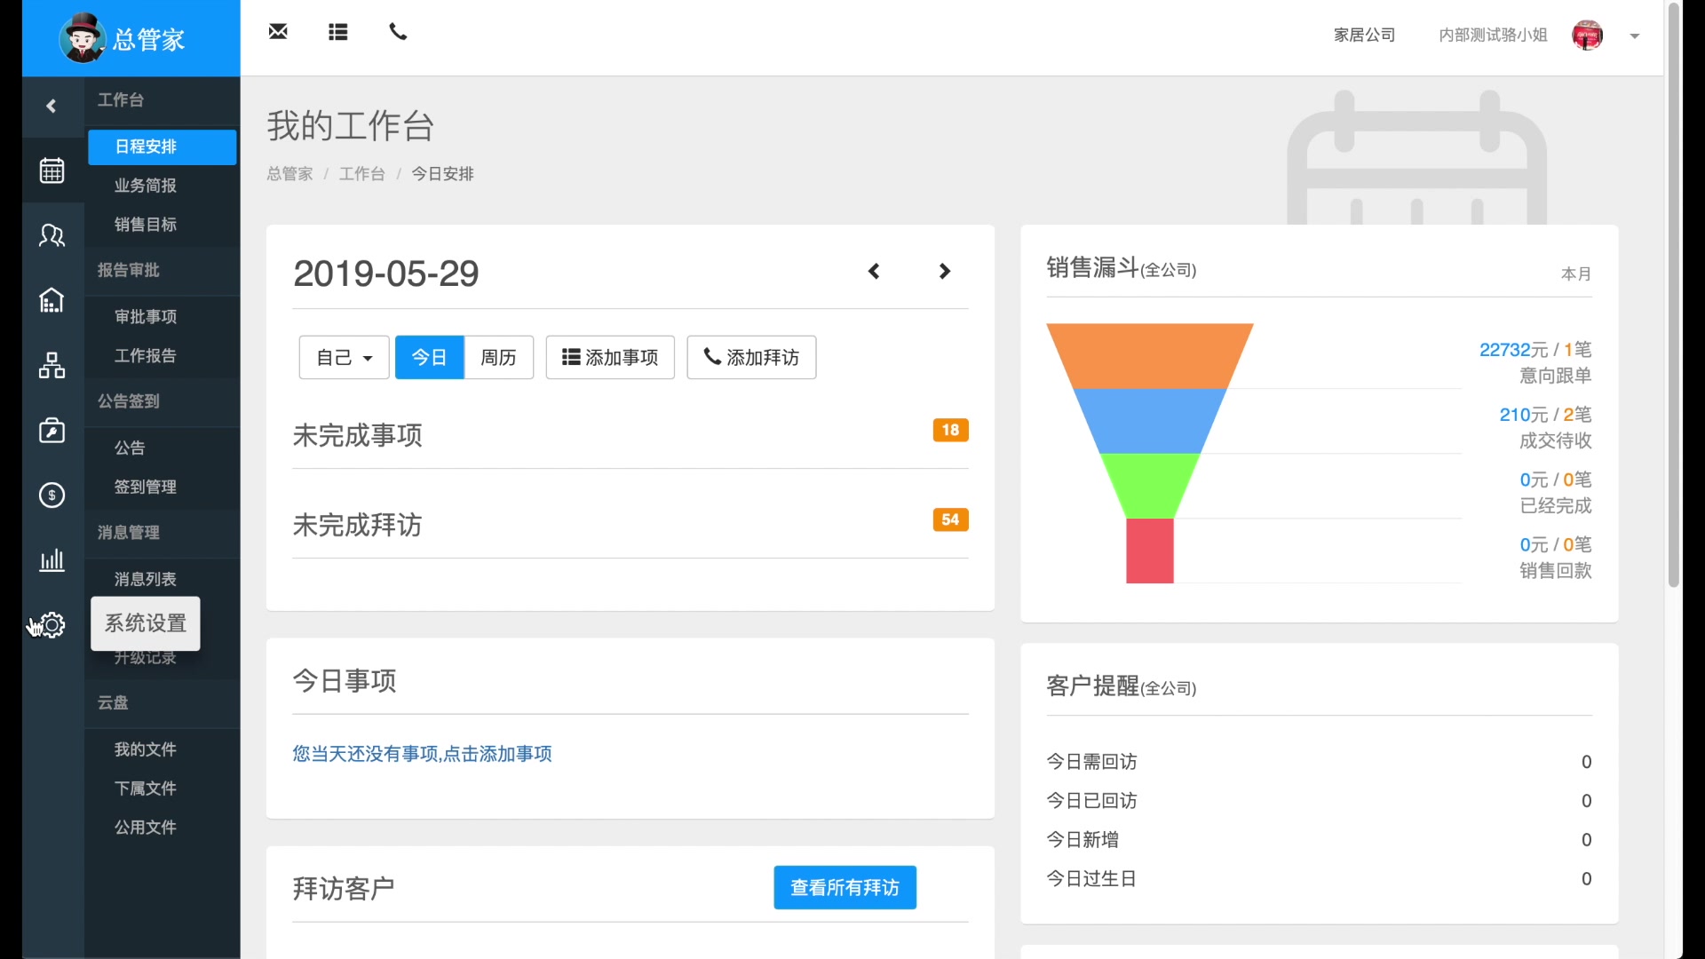This screenshot has width=1705, height=959.
Task: Open the customers people icon in sidebar
Action: pyautogui.click(x=52, y=235)
